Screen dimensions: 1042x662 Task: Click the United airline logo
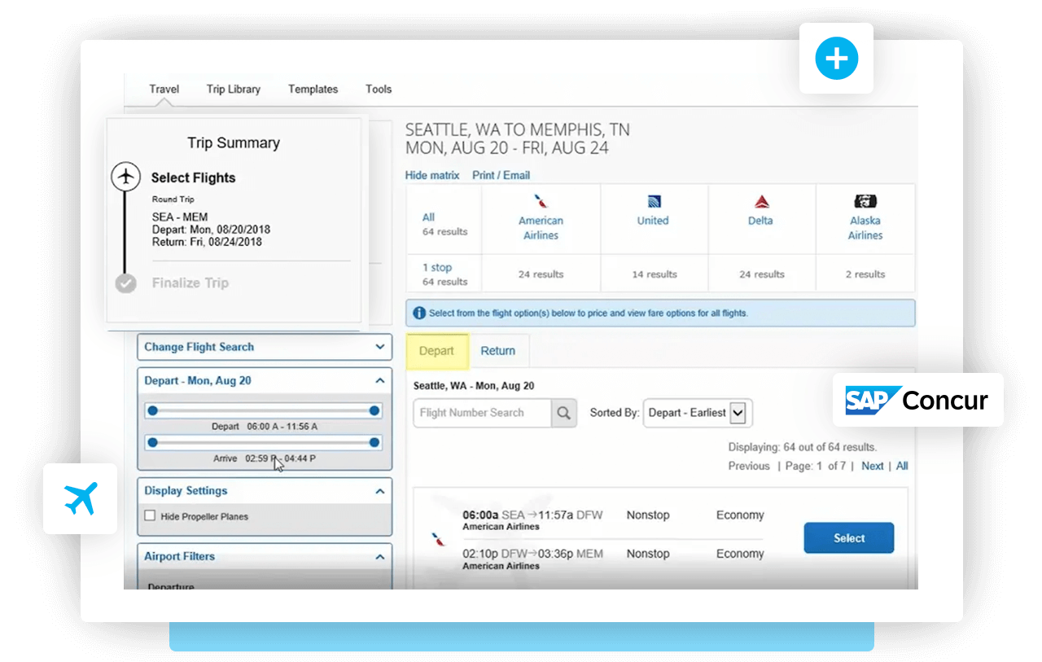point(653,201)
